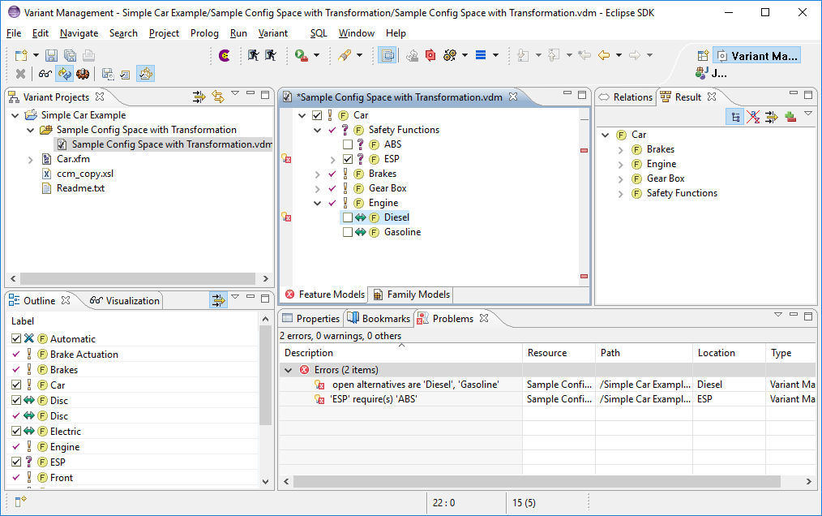822x516 pixels.
Task: Switch to the Family Models tab
Action: point(412,295)
